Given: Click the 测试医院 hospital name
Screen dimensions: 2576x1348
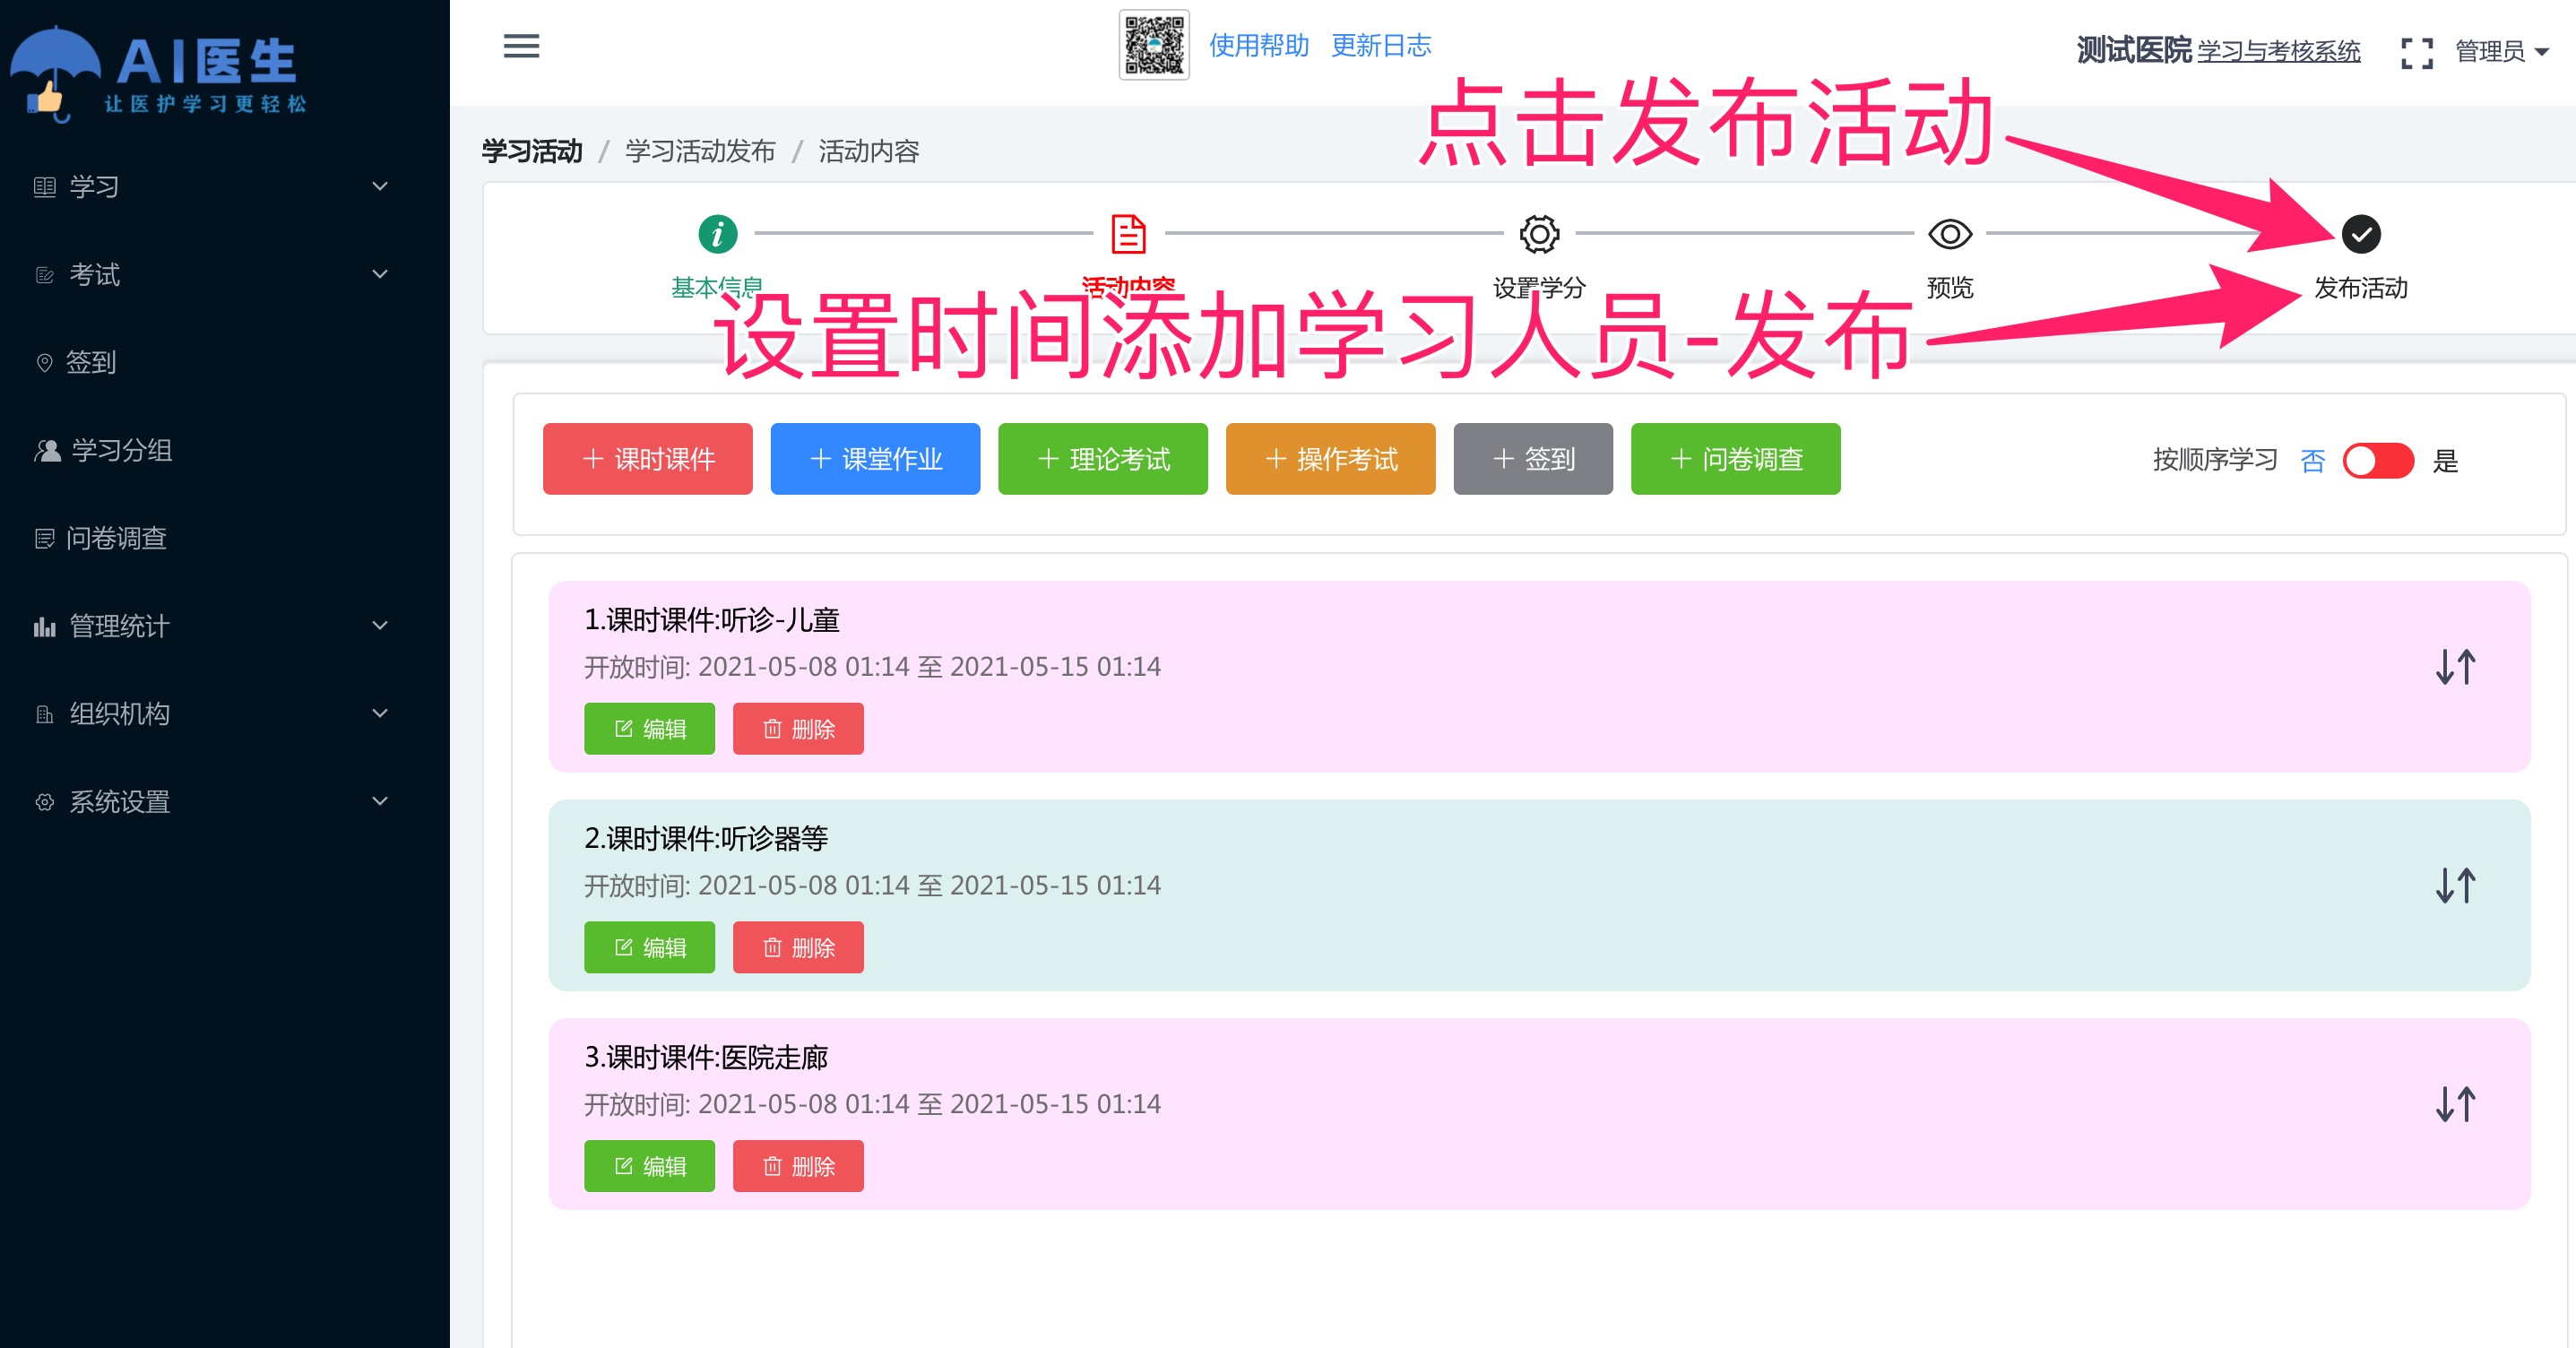Looking at the screenshot, I should pos(2134,50).
